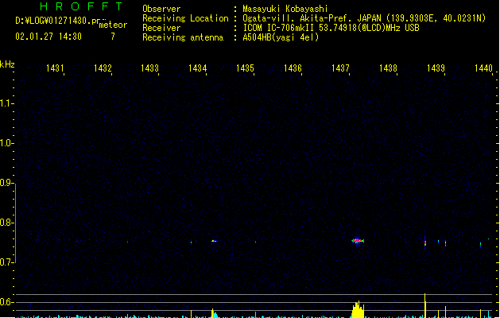This screenshot has height=318, width=500.
Task: Click the 0.8 kHz frequency label
Action: click(6, 223)
